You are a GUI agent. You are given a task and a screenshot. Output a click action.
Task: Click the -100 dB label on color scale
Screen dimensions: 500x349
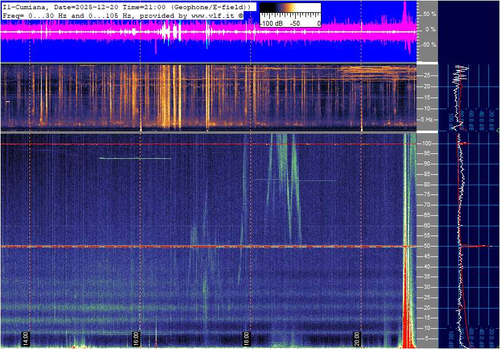[270, 23]
